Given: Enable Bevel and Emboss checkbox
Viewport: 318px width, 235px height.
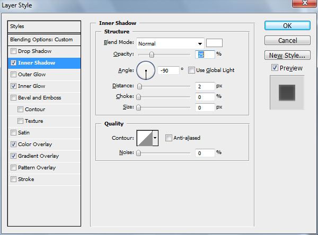Looking at the screenshot, I should coord(13,97).
